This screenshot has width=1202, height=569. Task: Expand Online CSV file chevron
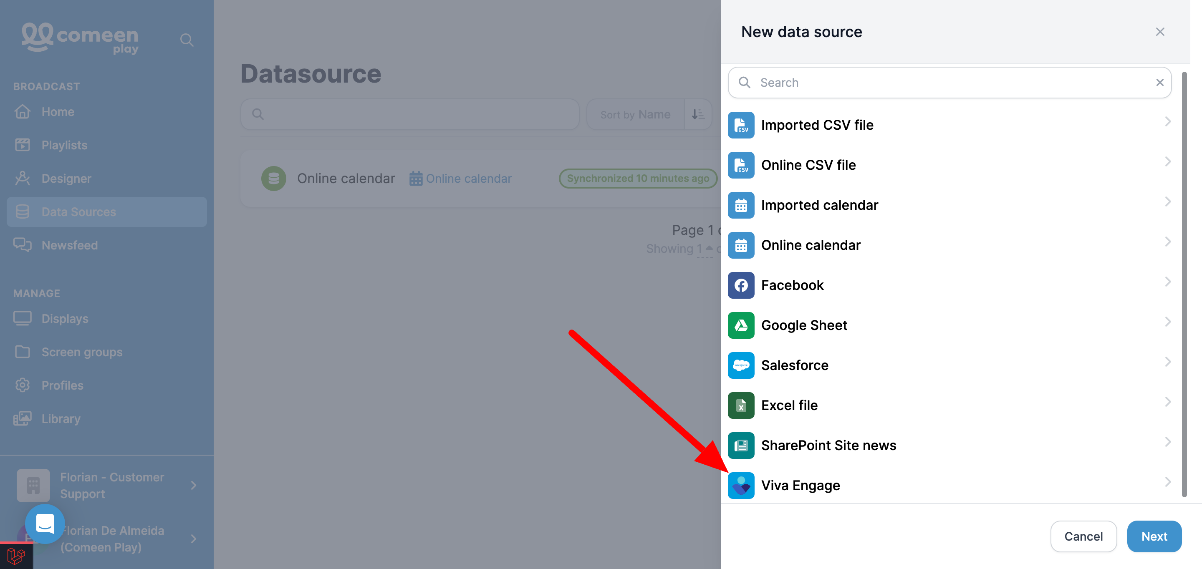(x=1167, y=162)
